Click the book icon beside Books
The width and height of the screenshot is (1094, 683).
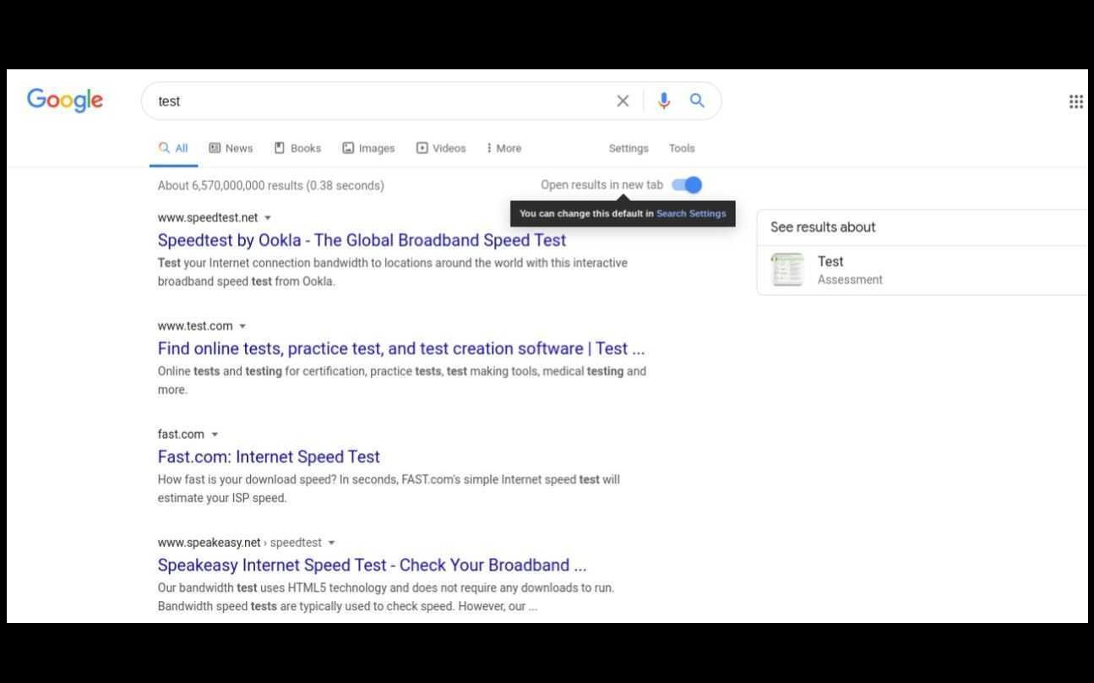point(280,147)
